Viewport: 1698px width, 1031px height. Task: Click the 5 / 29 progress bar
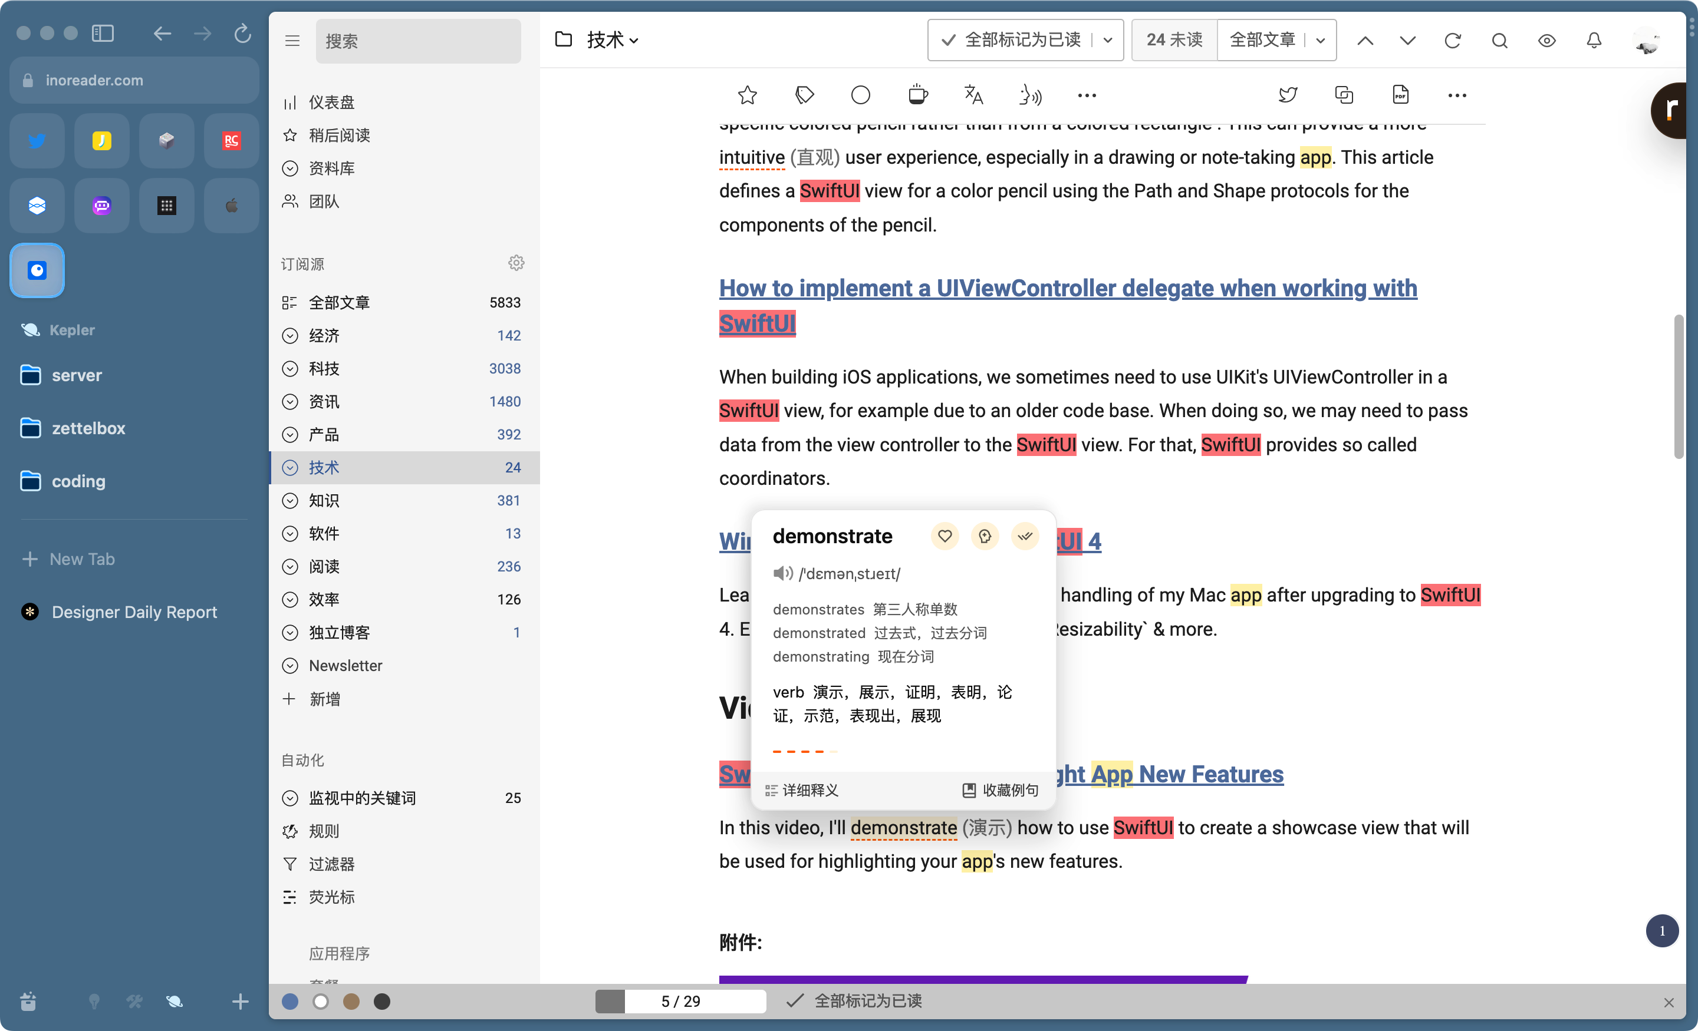[x=681, y=1002]
